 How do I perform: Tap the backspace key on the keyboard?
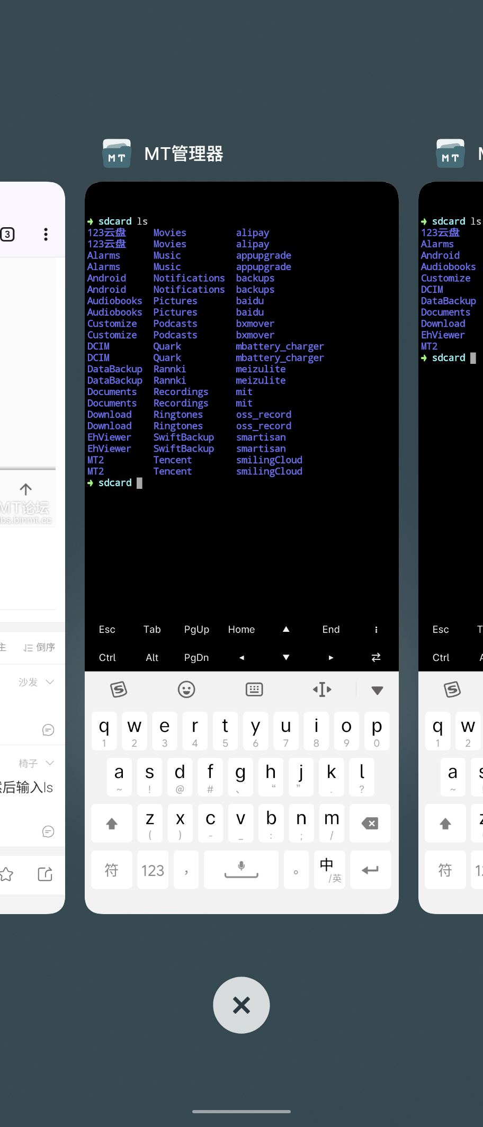coord(370,824)
